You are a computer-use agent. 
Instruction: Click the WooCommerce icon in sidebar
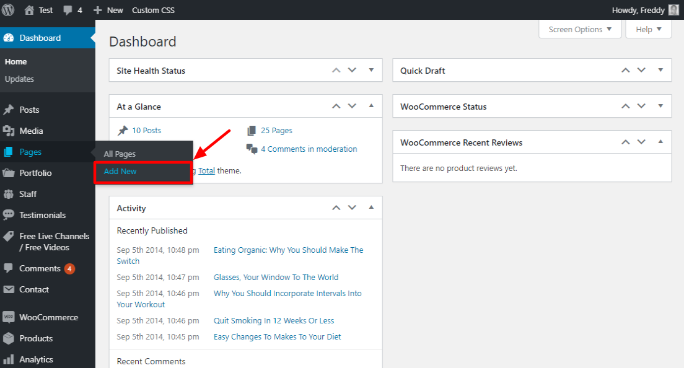coord(9,317)
